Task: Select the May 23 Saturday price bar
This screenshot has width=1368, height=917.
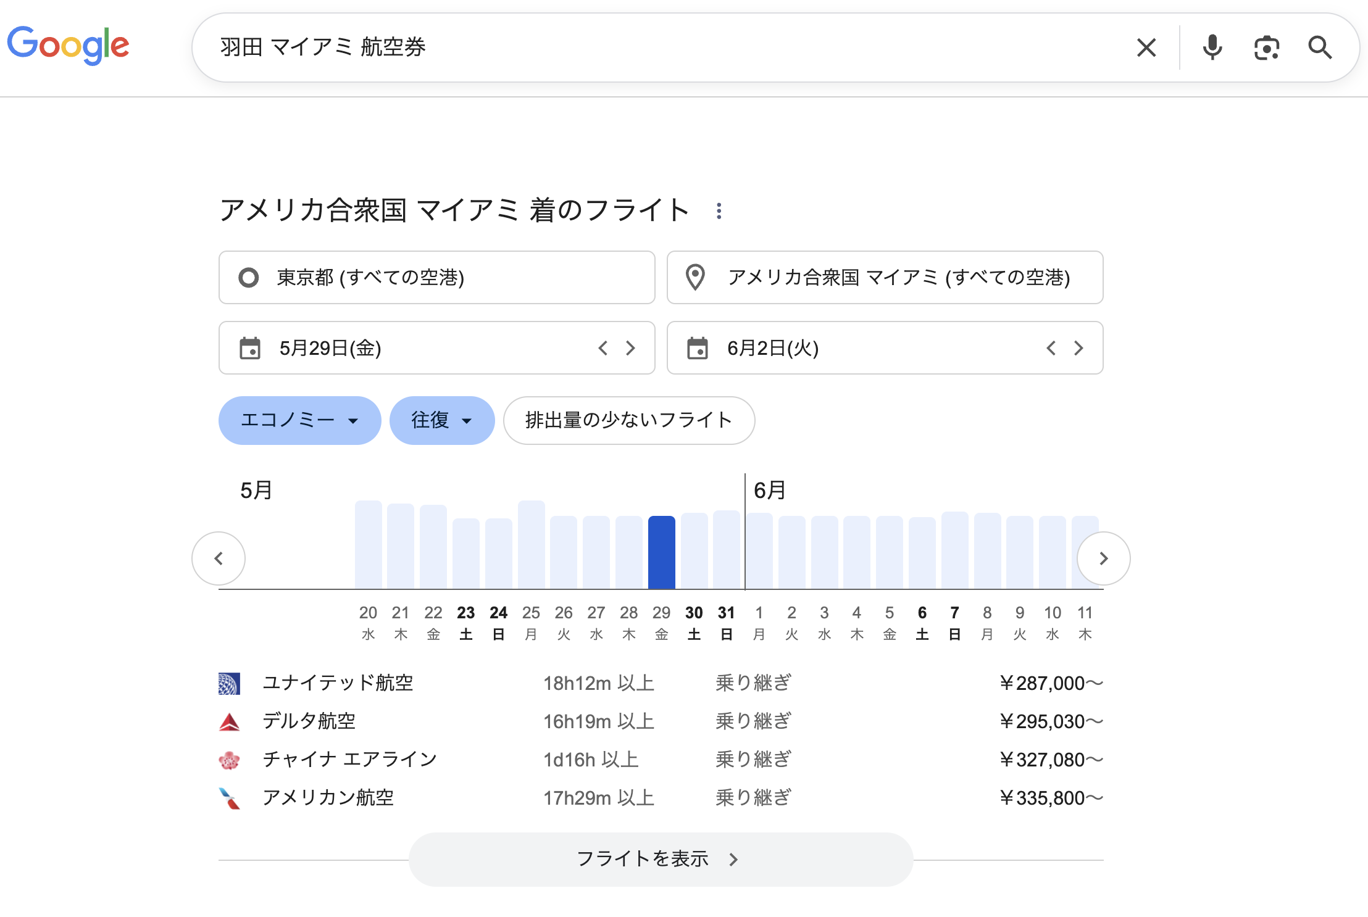Action: click(x=466, y=554)
